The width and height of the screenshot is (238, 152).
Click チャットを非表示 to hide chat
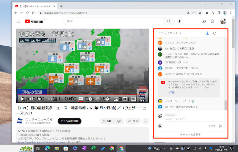[190, 134]
